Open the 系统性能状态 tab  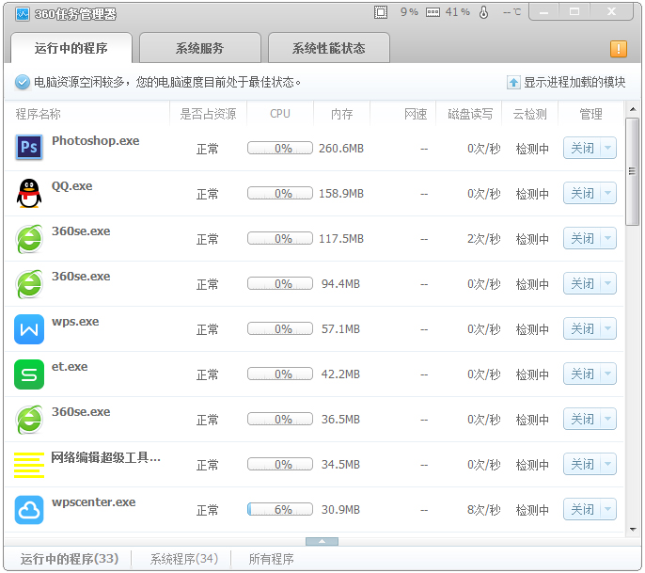tap(328, 48)
